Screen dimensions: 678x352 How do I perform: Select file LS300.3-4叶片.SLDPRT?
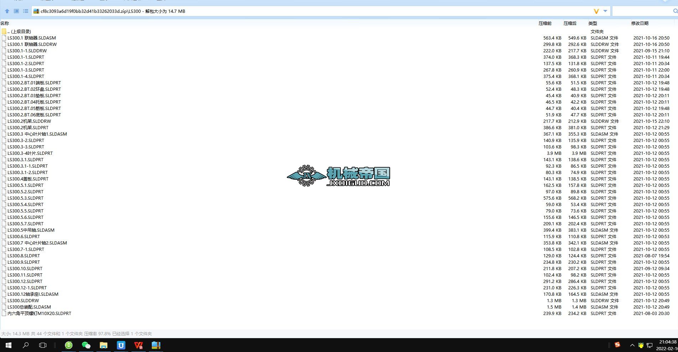pyautogui.click(x=30, y=153)
